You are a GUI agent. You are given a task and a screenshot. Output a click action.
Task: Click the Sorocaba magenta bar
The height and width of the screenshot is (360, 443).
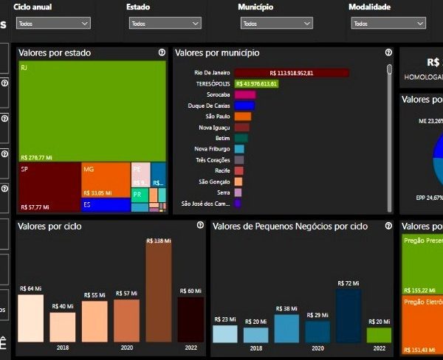pyautogui.click(x=244, y=95)
